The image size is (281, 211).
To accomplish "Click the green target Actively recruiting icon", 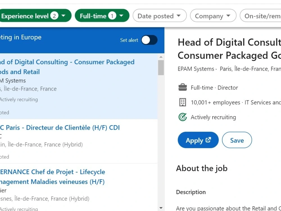I will (x=183, y=117).
